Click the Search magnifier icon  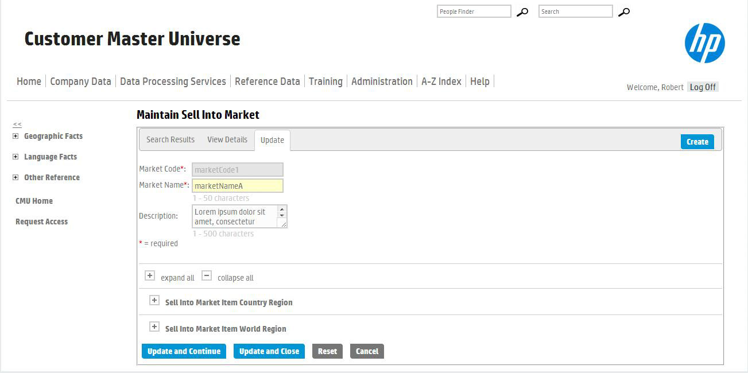click(624, 11)
